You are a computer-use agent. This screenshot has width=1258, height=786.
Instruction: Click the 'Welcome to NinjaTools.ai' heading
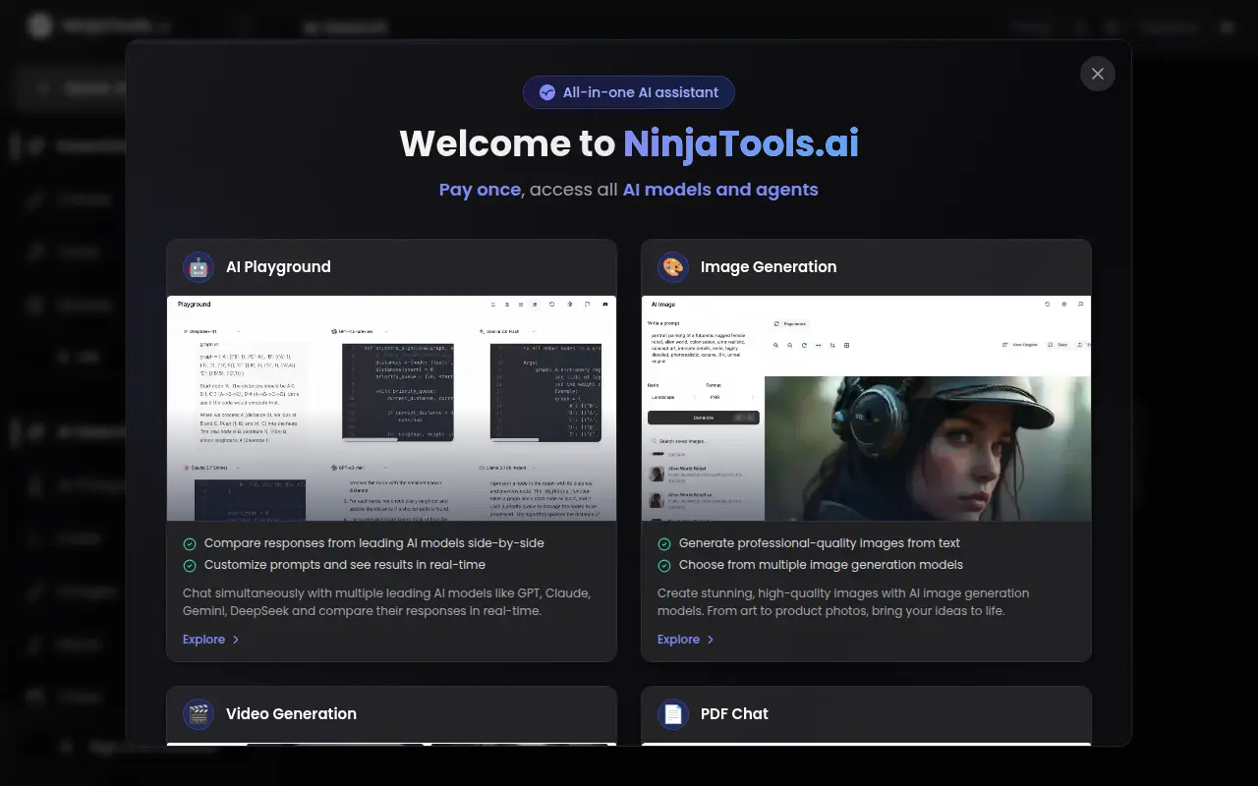(629, 144)
